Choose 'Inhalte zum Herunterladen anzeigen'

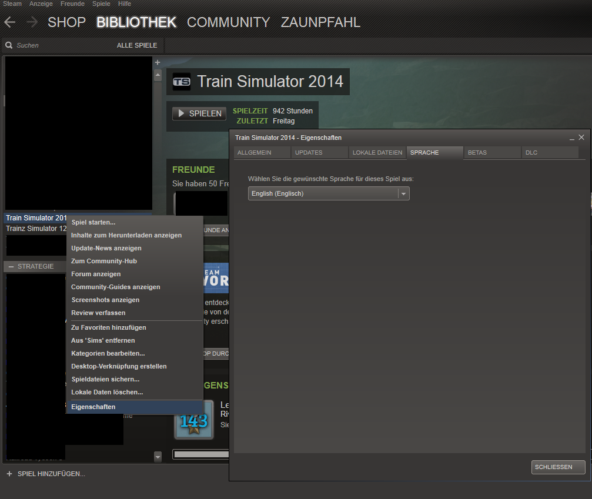click(135, 235)
